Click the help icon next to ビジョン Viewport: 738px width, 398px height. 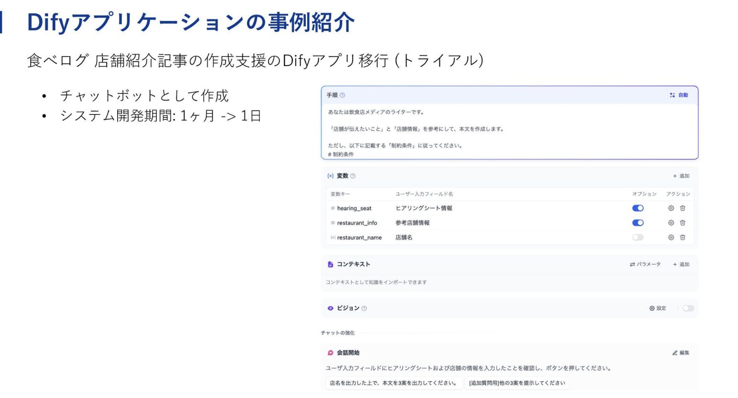(364, 309)
